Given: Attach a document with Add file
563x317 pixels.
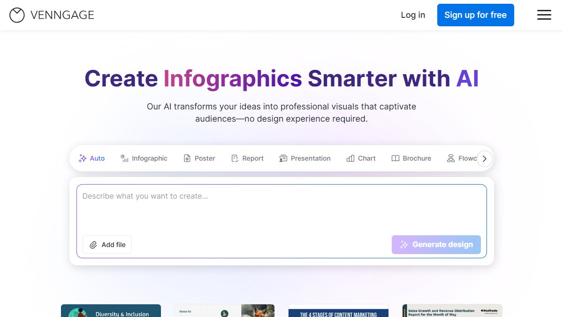Looking at the screenshot, I should 107,245.
